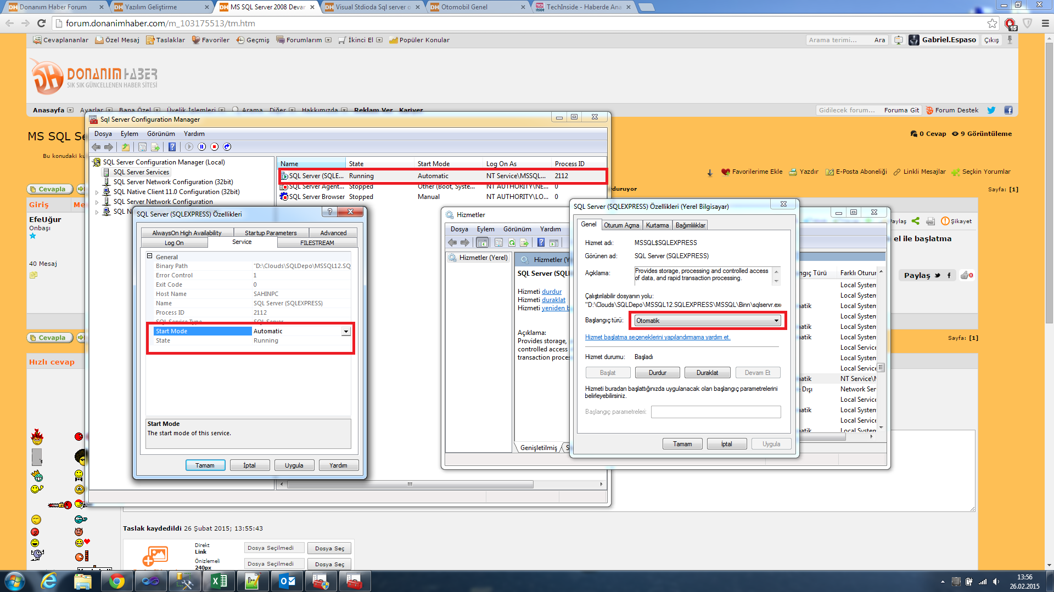Click Restart Service icon in Configuration Manager toolbar
Viewport: 1054px width, 592px height.
click(x=227, y=147)
